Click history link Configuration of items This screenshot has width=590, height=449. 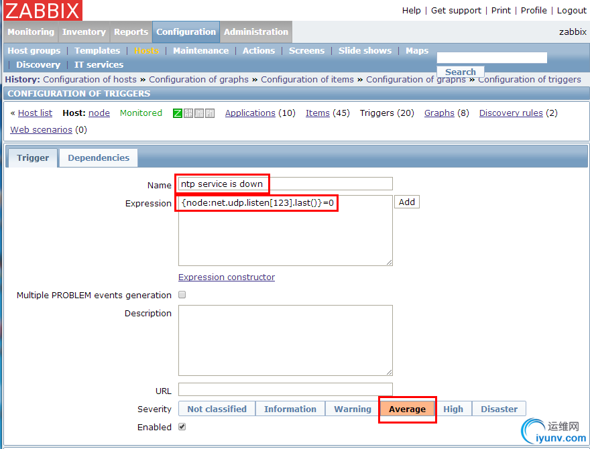tap(308, 79)
